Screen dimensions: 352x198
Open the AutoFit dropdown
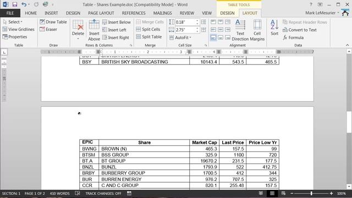180,37
